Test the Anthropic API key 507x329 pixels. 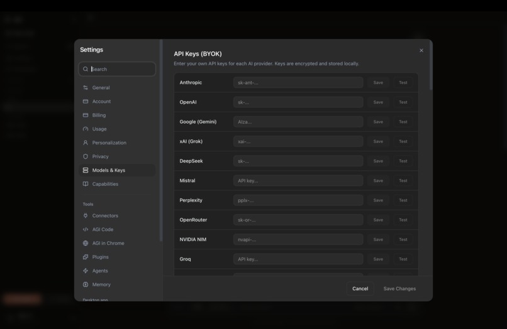point(403,83)
